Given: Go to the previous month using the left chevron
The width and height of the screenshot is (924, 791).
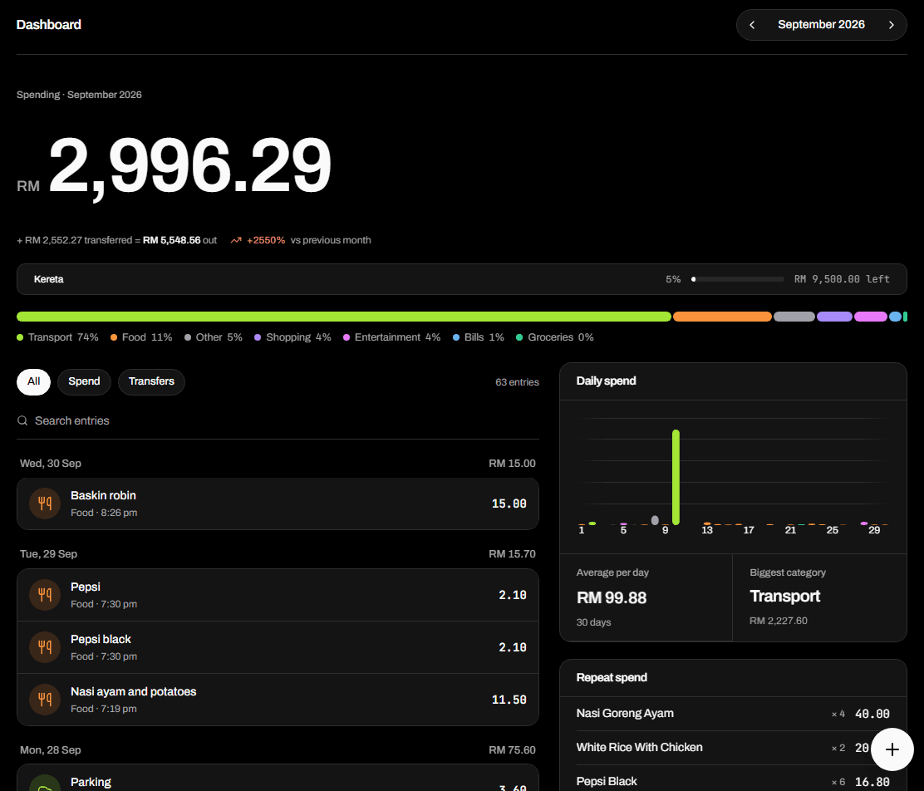Looking at the screenshot, I should (x=752, y=25).
